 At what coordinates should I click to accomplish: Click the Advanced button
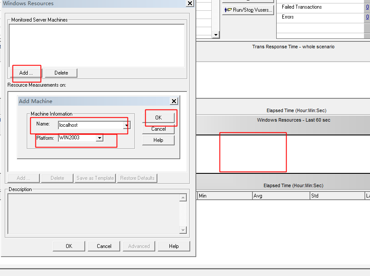[139, 246]
